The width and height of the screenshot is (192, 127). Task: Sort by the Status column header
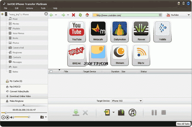[165, 72]
